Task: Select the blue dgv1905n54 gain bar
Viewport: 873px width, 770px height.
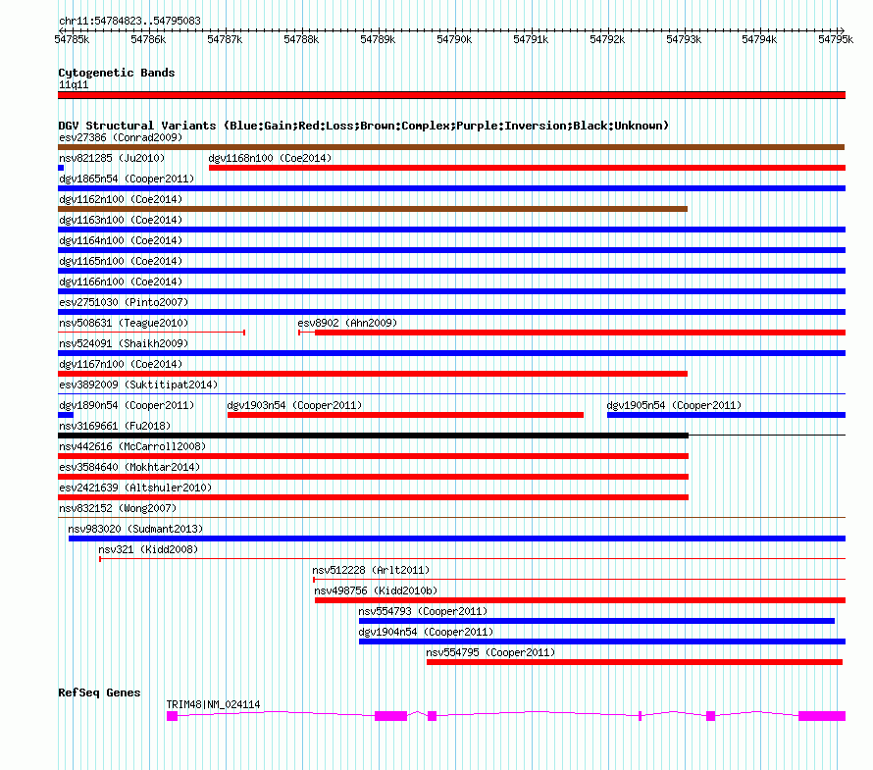Action: (726, 415)
